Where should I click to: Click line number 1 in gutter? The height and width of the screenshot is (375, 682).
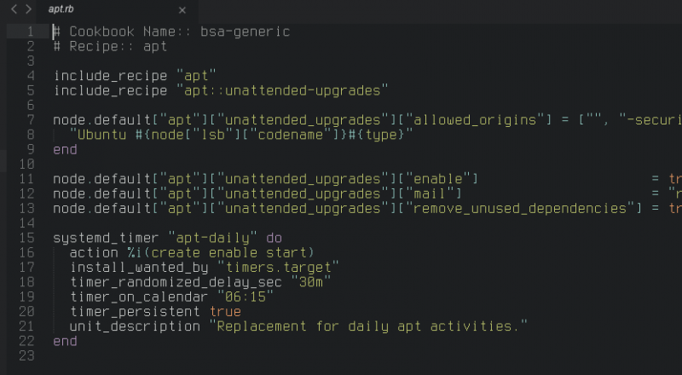tap(31, 32)
